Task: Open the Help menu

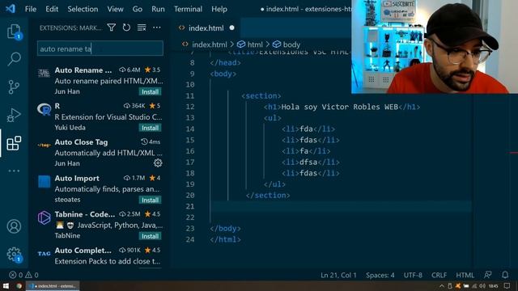Action: [x=219, y=9]
